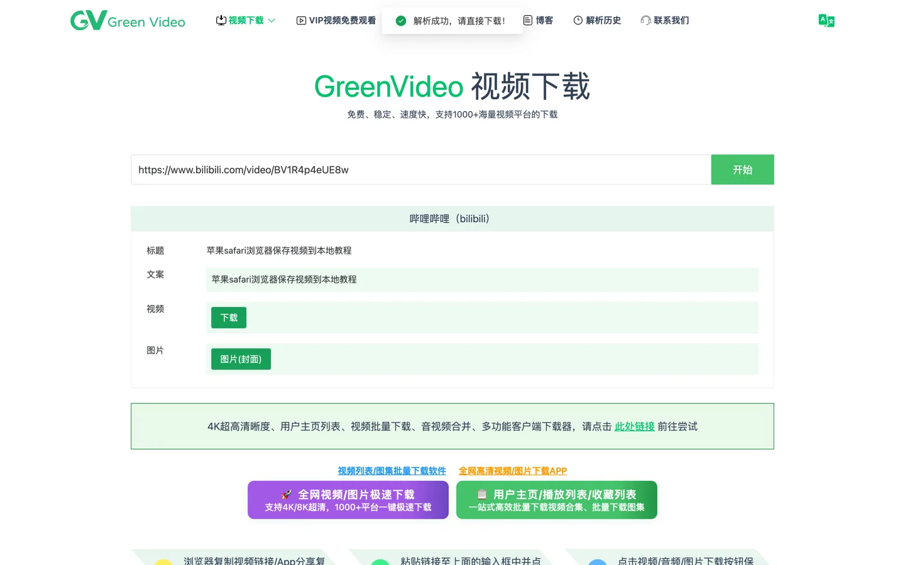Viewport: 905px width, 565px height.
Task: Click the green 下载 video button
Action: [x=229, y=318]
